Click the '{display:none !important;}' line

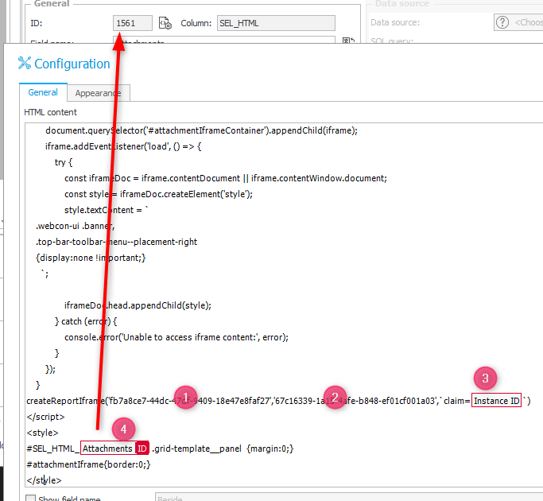pos(91,258)
